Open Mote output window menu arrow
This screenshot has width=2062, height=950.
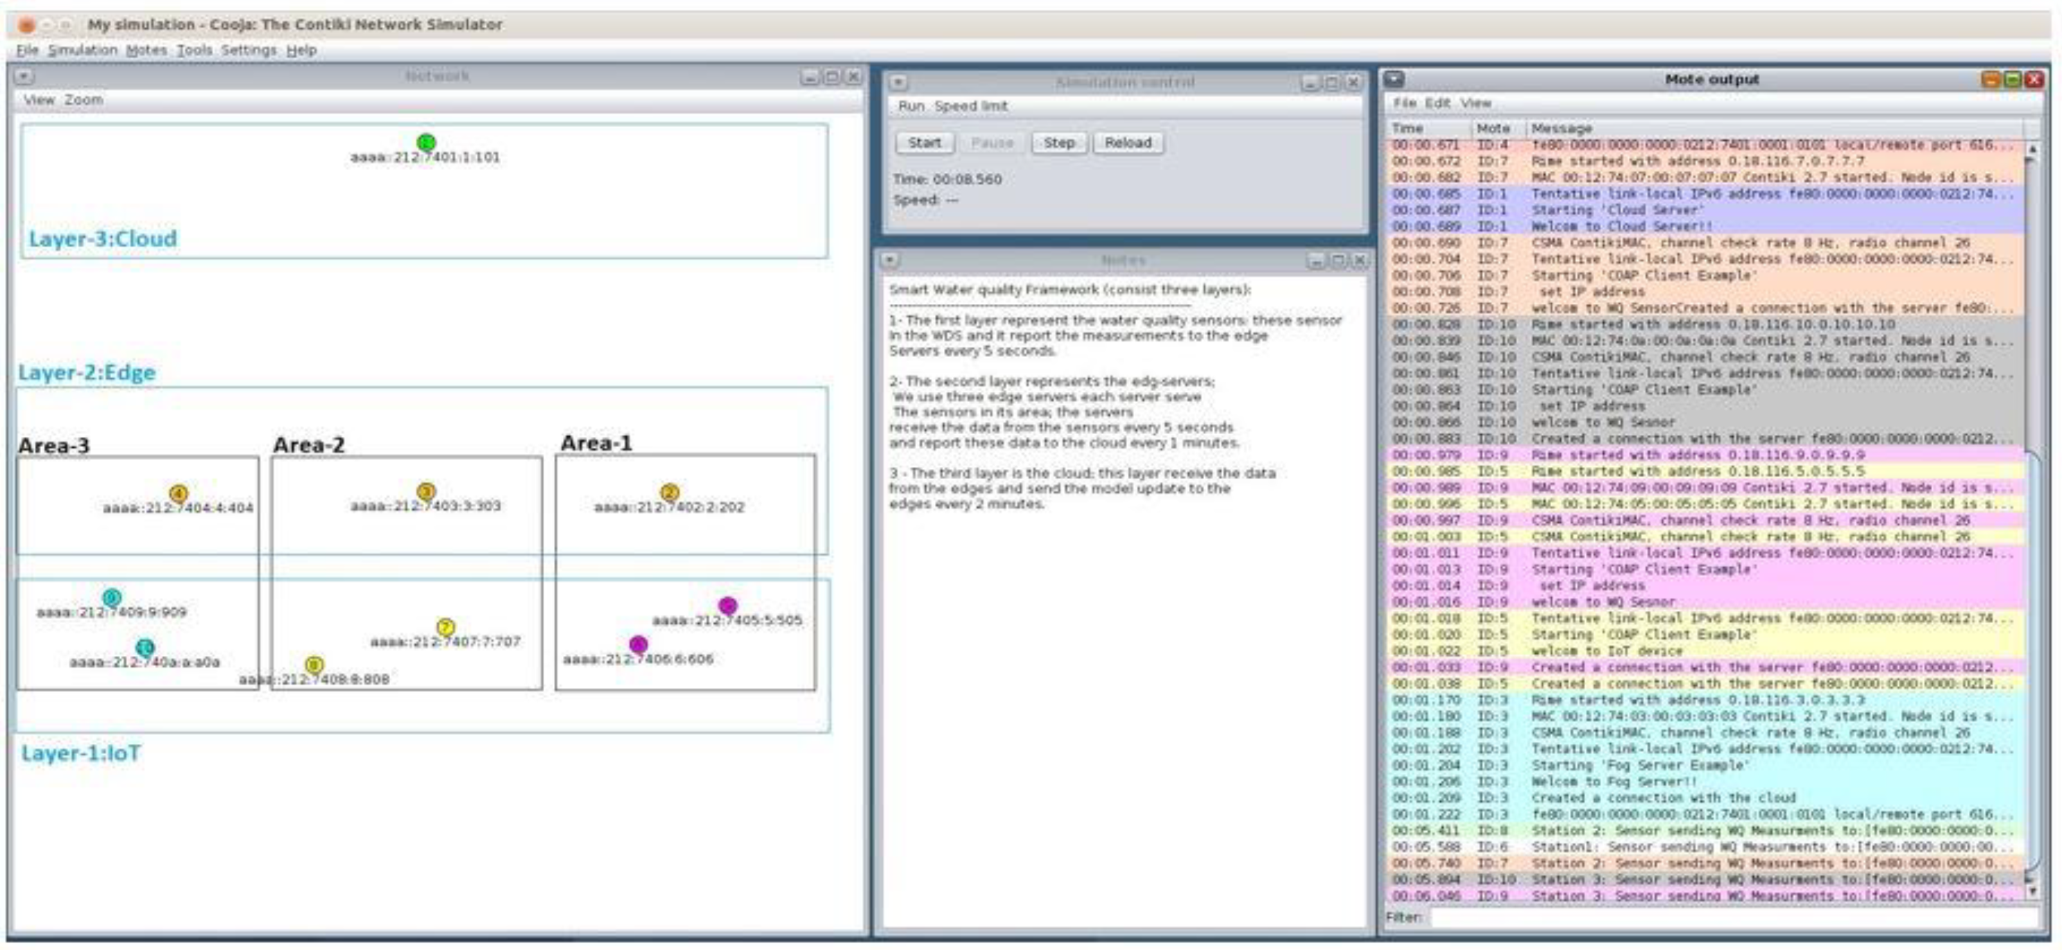(1394, 79)
